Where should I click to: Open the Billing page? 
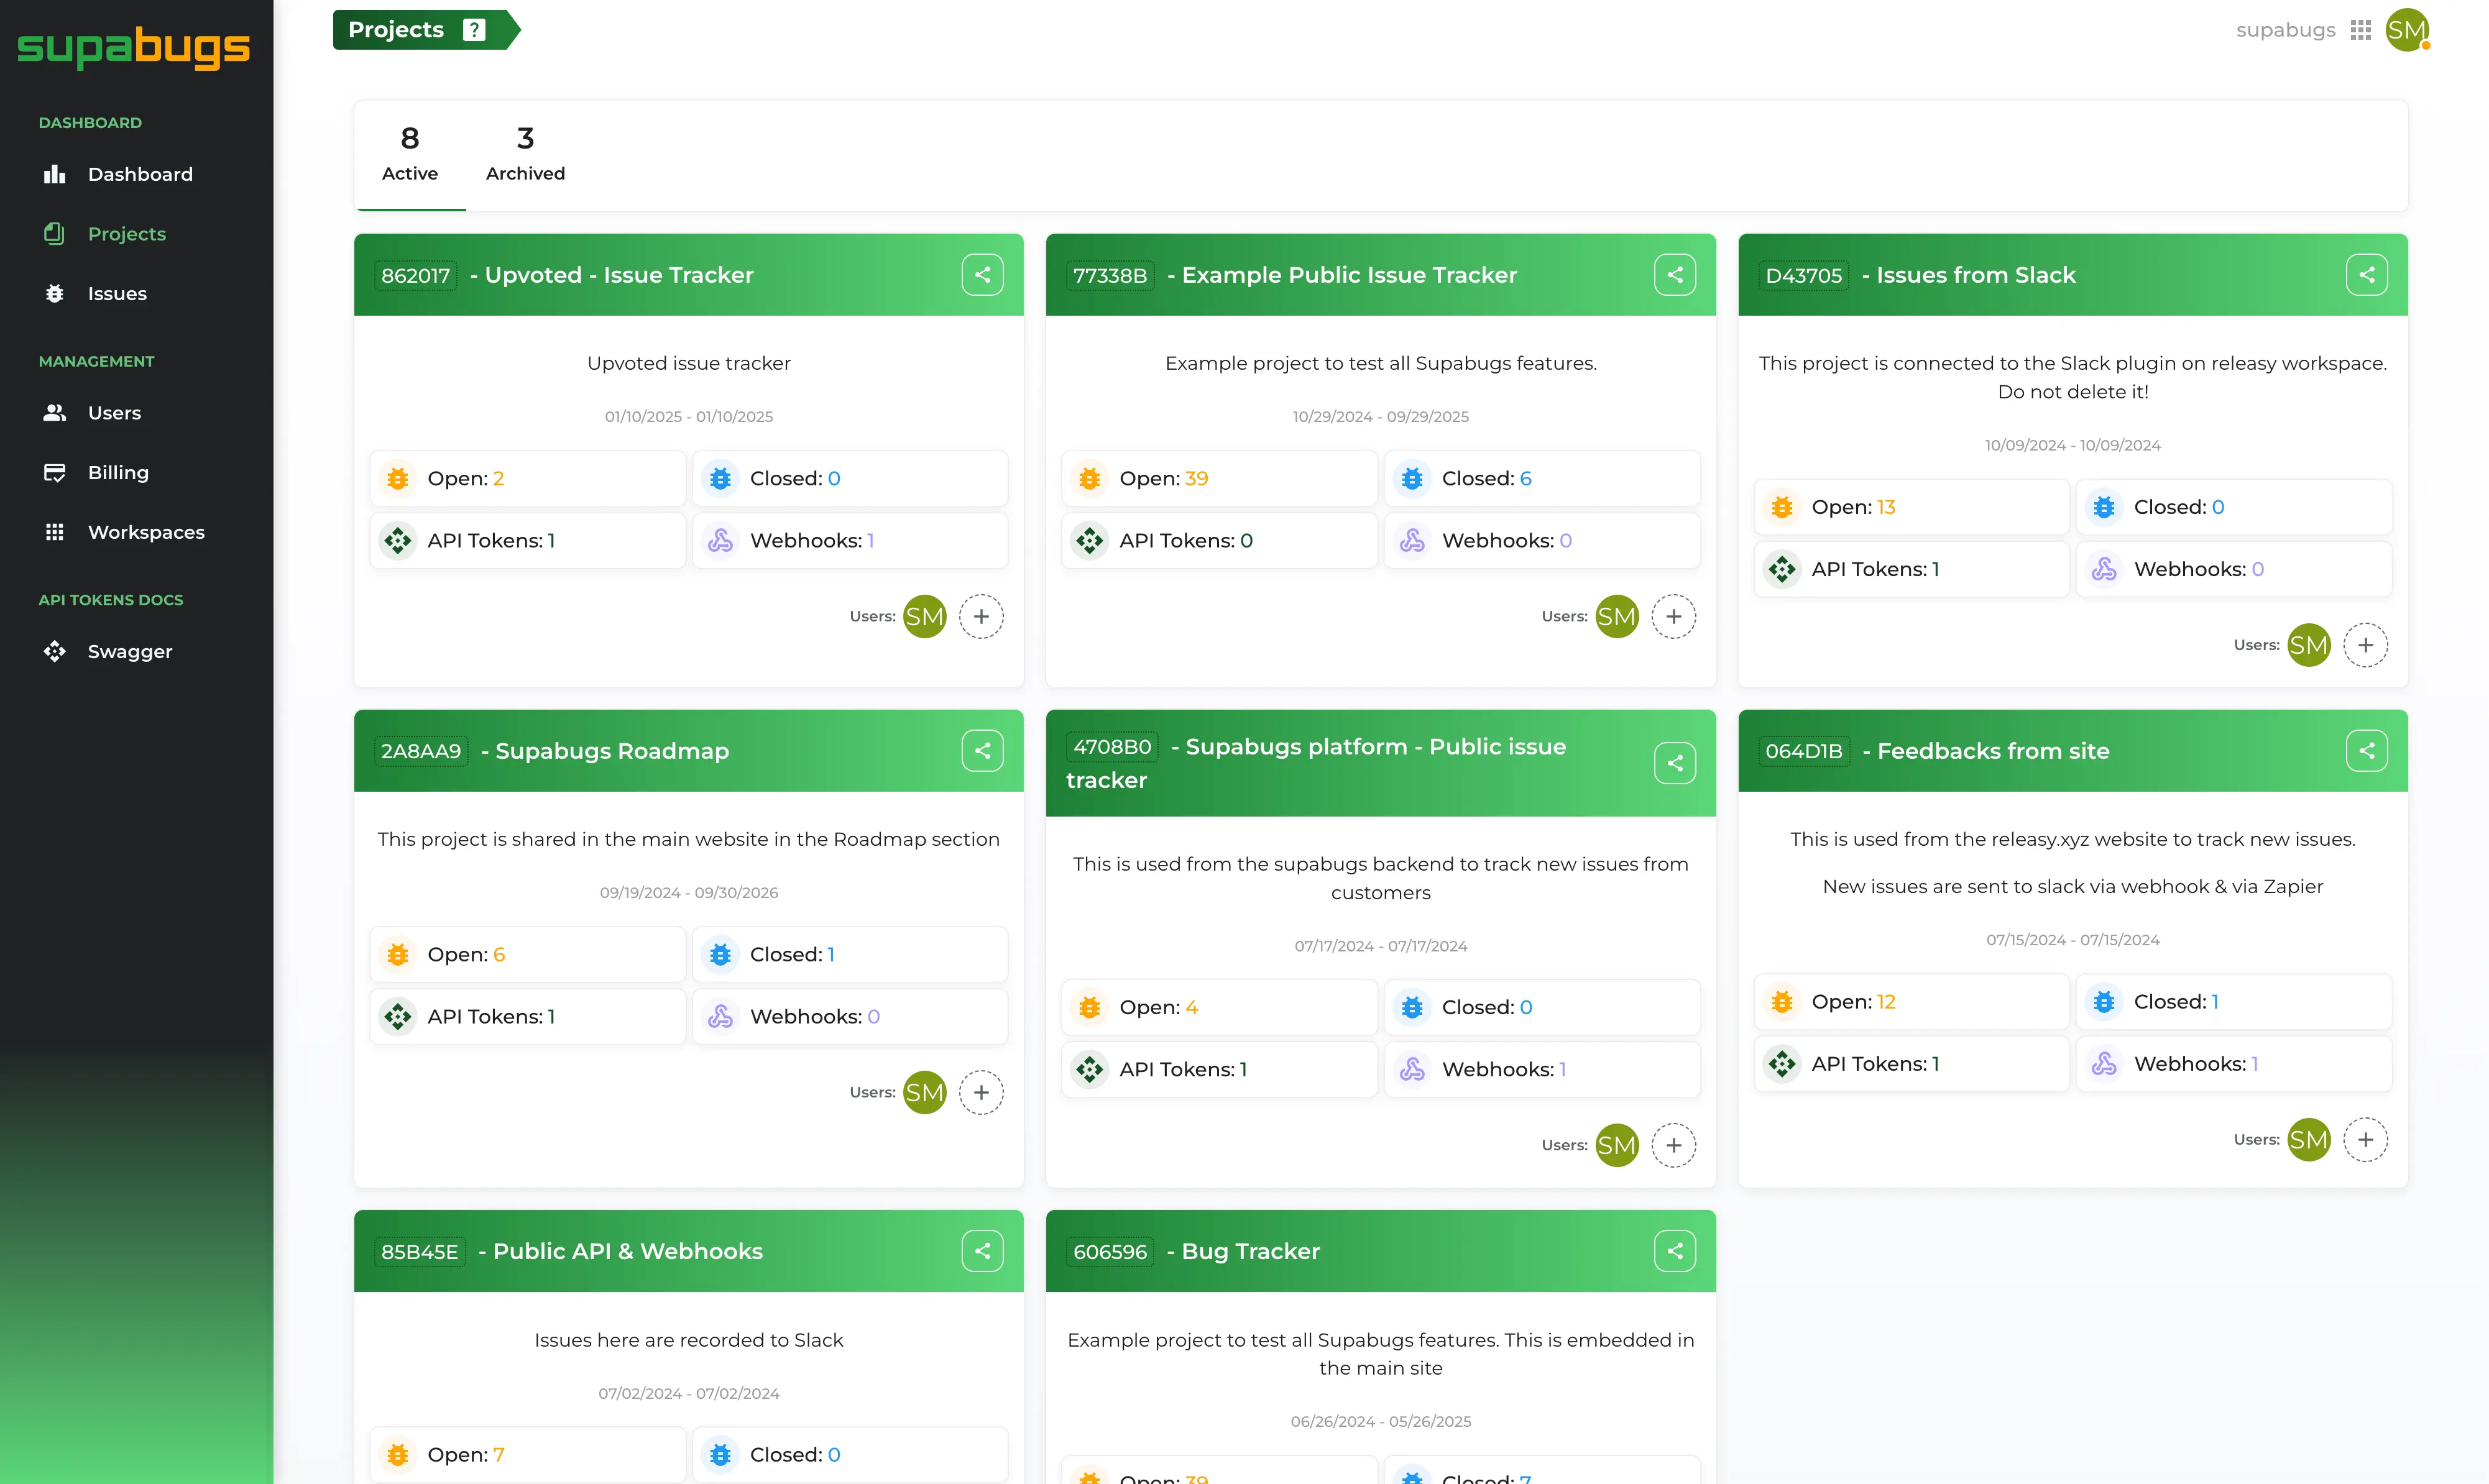point(118,472)
